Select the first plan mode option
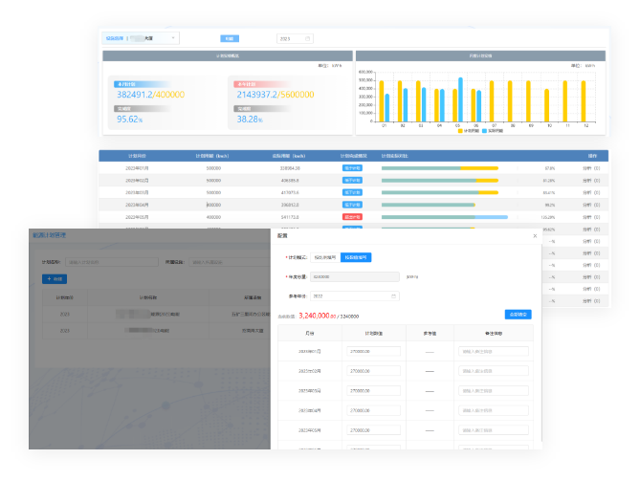This screenshot has height=481, width=640. pyautogui.click(x=323, y=257)
